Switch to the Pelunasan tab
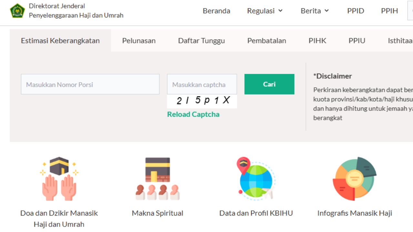Screen dimensions: 413x232 [x=139, y=41]
